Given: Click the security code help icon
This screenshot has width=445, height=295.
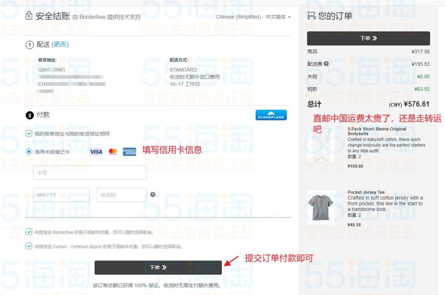Looking at the screenshot, I should pyautogui.click(x=153, y=194).
